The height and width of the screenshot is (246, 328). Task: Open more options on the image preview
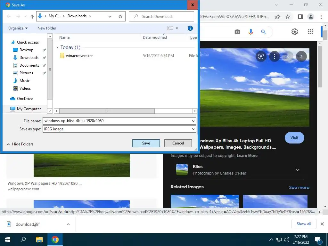(x=275, y=56)
